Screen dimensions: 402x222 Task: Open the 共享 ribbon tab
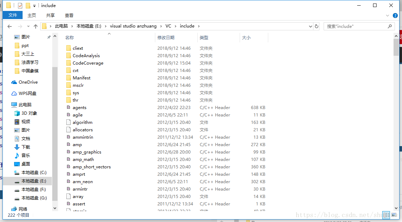click(x=50, y=15)
